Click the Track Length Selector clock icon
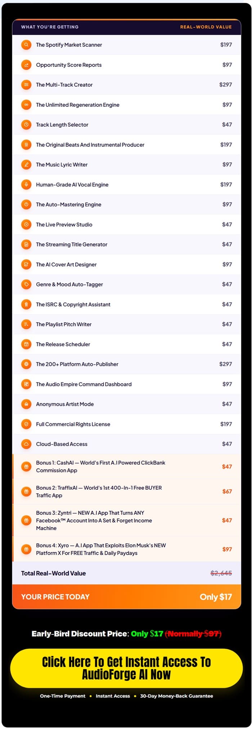This screenshot has height=729, width=252. point(26,125)
